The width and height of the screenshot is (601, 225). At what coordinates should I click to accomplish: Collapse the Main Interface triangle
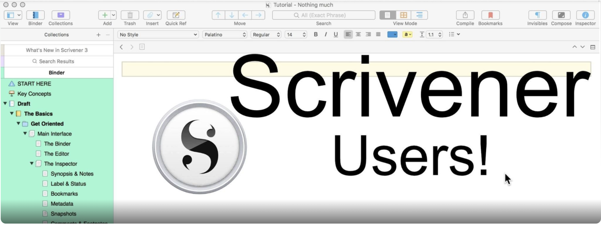[25, 133]
